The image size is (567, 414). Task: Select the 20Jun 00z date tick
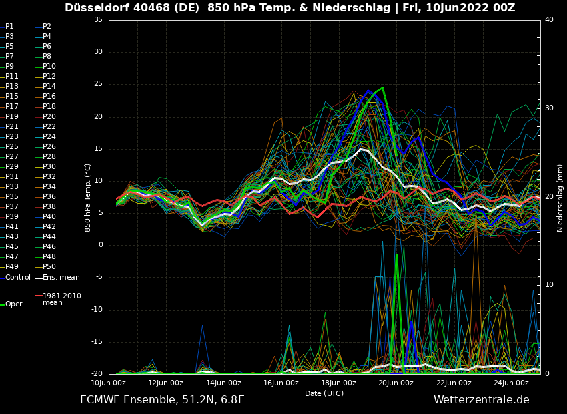396,383
